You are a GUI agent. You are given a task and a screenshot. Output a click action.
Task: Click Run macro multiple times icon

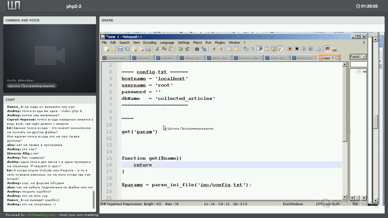click(311, 49)
